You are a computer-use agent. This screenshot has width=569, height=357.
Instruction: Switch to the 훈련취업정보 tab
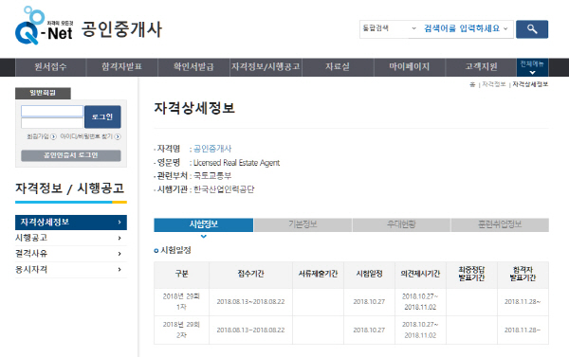pyautogui.click(x=500, y=224)
